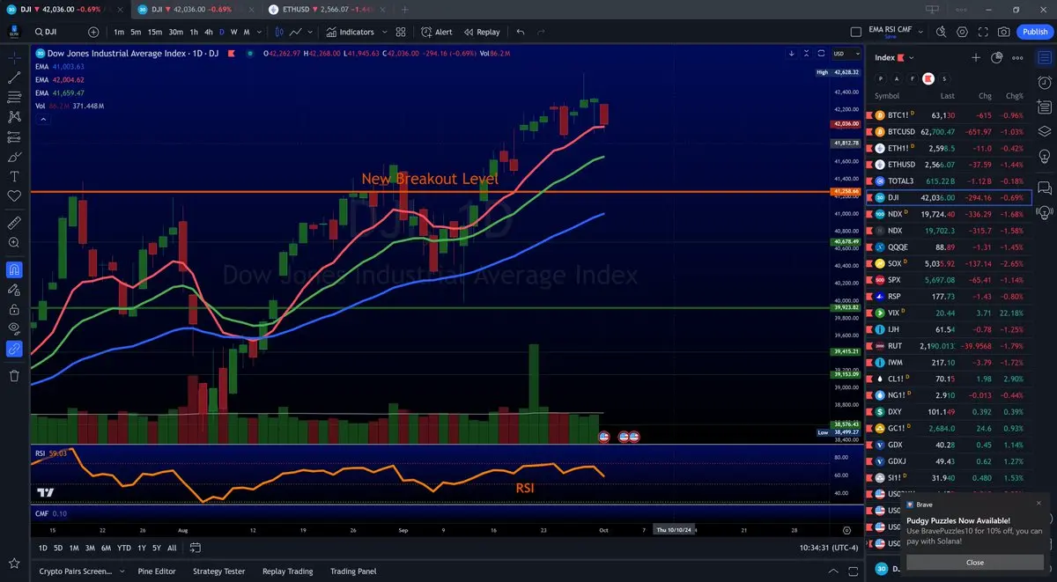The width and height of the screenshot is (1057, 582).
Task: Select the 4h timeframe
Action: tap(209, 32)
